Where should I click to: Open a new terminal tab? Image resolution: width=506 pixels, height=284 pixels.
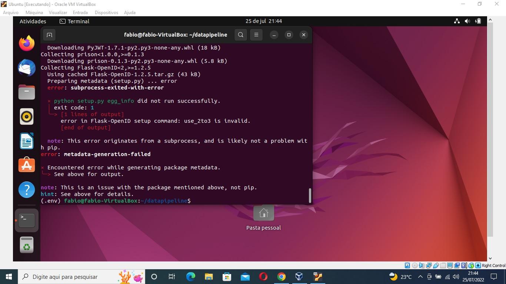[49, 35]
